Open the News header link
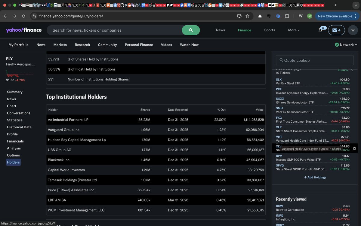 [221, 30]
